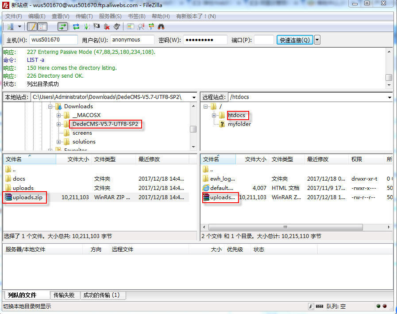This screenshot has height=314, width=397.
Task: Toggle directory comparison icon
Action: (x=141, y=26)
